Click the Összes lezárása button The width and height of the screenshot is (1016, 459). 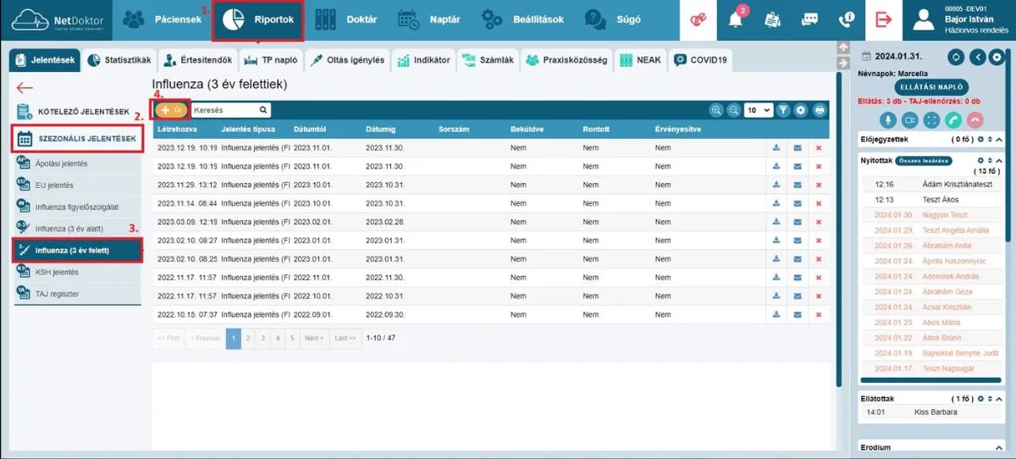tap(924, 160)
